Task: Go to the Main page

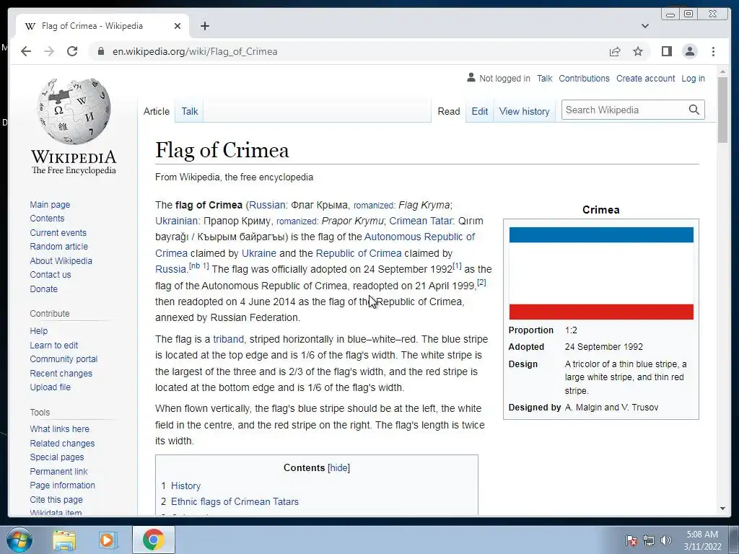Action: coord(50,204)
